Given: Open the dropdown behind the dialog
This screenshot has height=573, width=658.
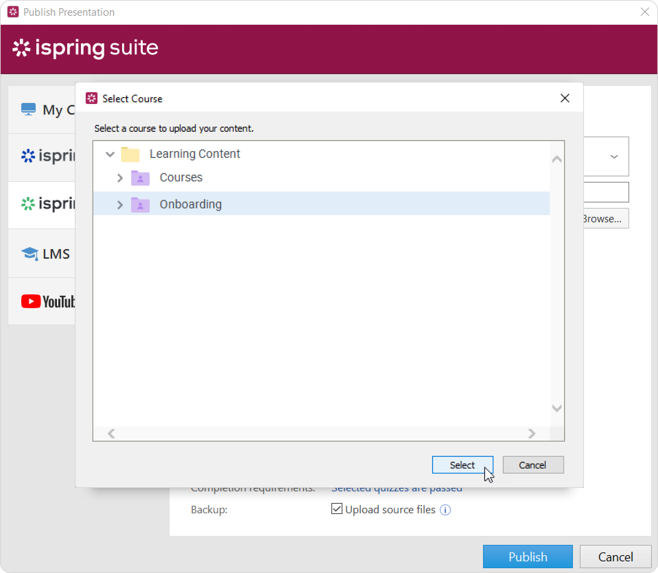Looking at the screenshot, I should coord(613,157).
